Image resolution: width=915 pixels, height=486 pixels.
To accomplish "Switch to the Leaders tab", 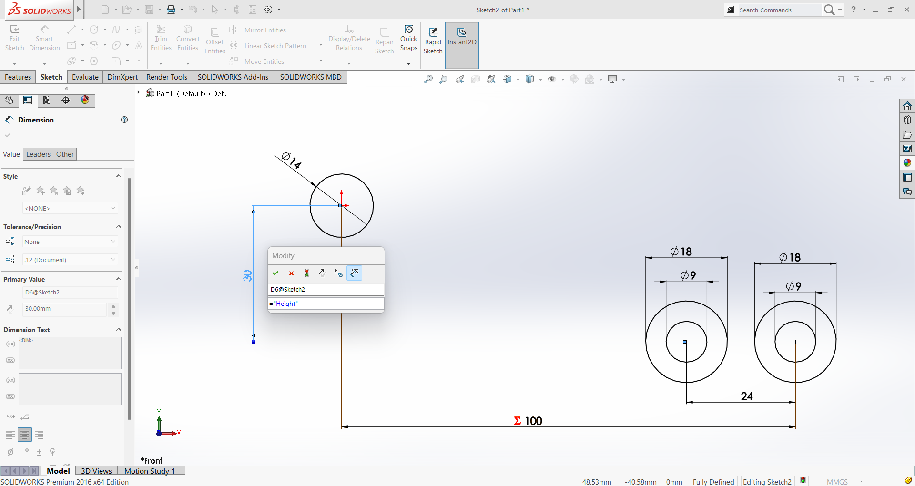I will pyautogui.click(x=38, y=154).
